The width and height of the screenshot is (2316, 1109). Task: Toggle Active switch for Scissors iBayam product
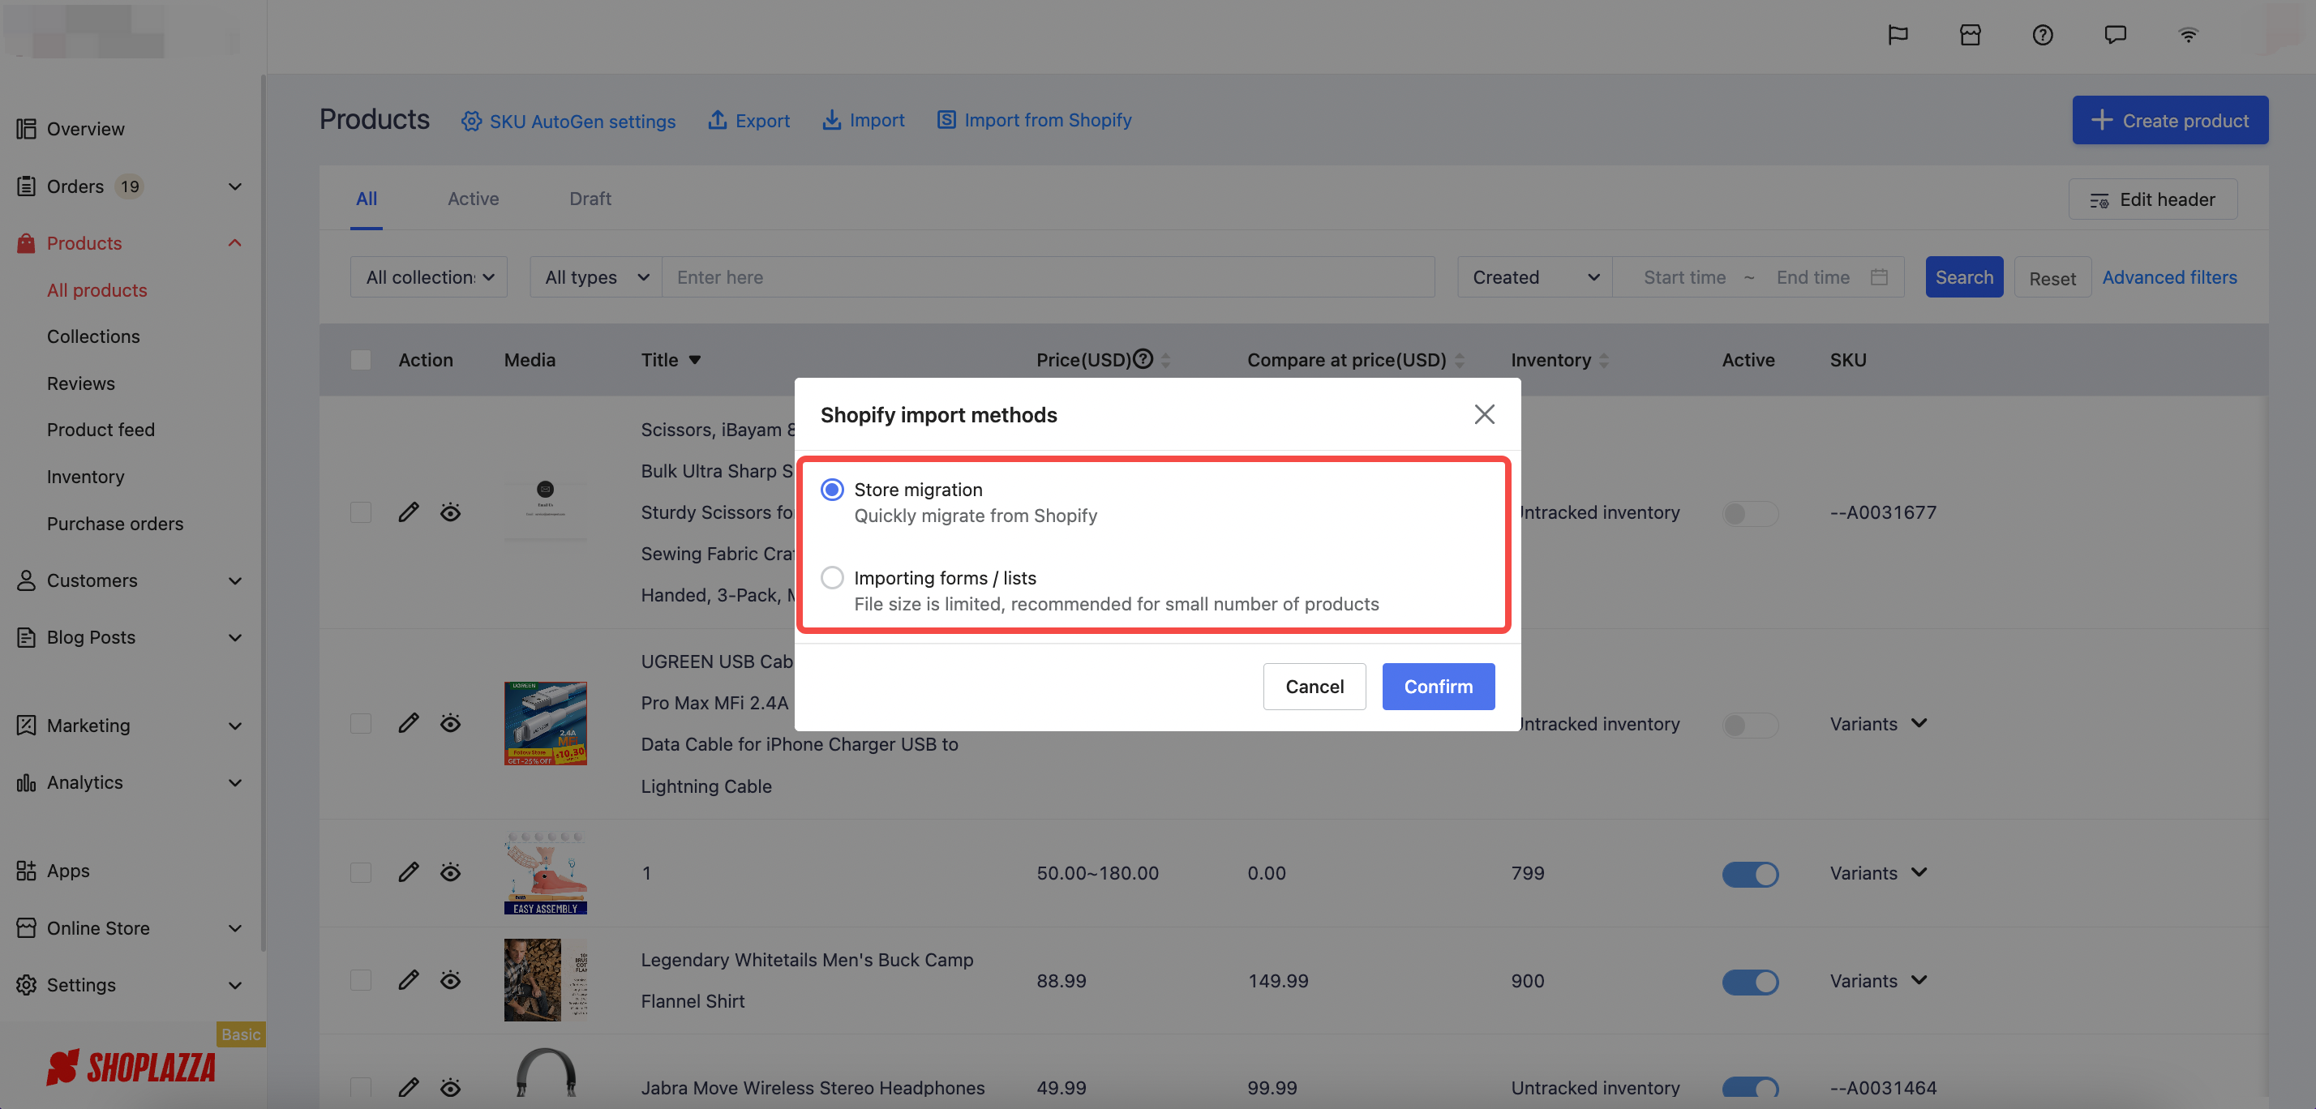[x=1751, y=513]
